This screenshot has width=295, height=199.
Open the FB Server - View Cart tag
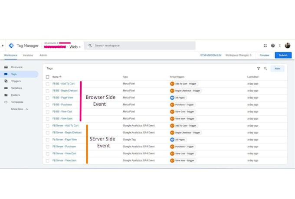coord(64,153)
